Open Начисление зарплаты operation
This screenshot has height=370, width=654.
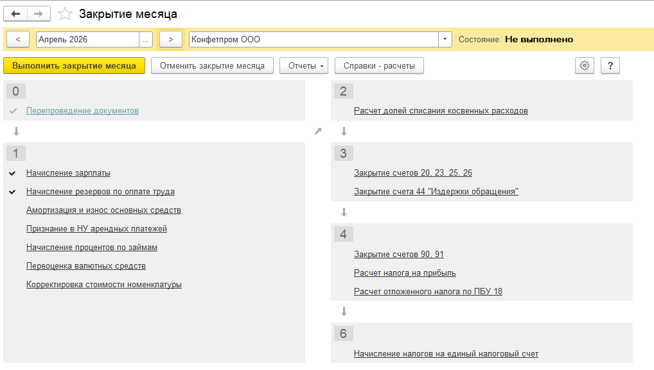(x=68, y=173)
